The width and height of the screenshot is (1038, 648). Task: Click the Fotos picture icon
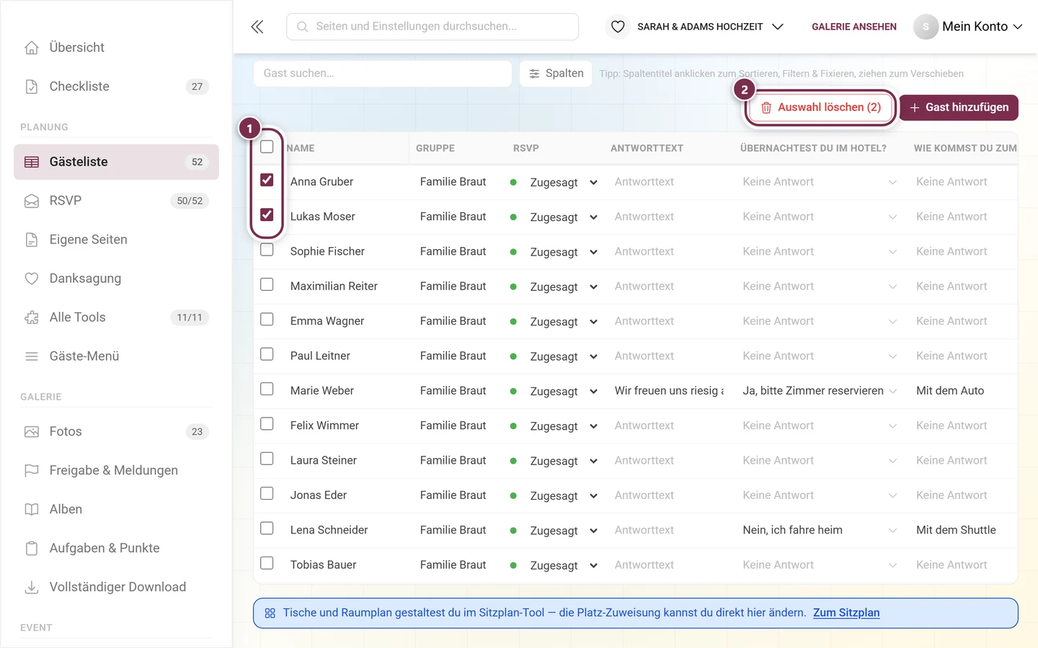pos(32,432)
